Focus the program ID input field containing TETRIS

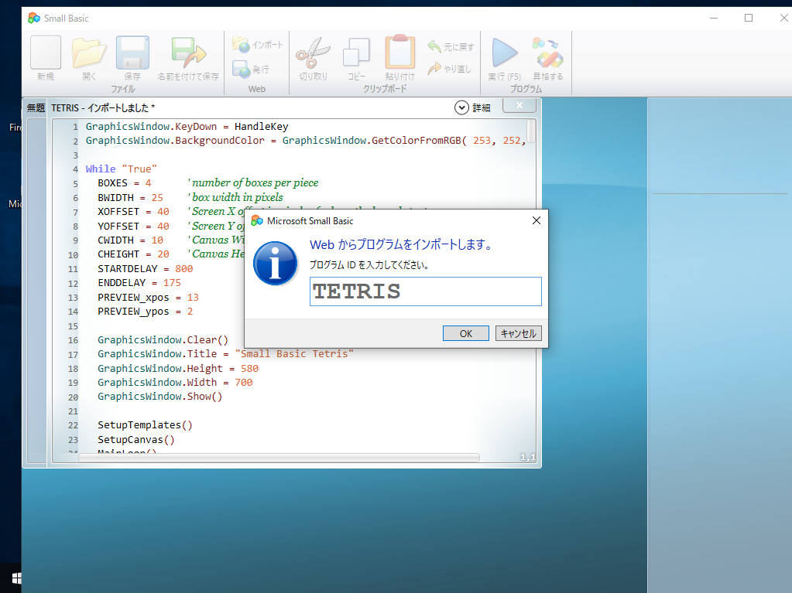coord(425,291)
